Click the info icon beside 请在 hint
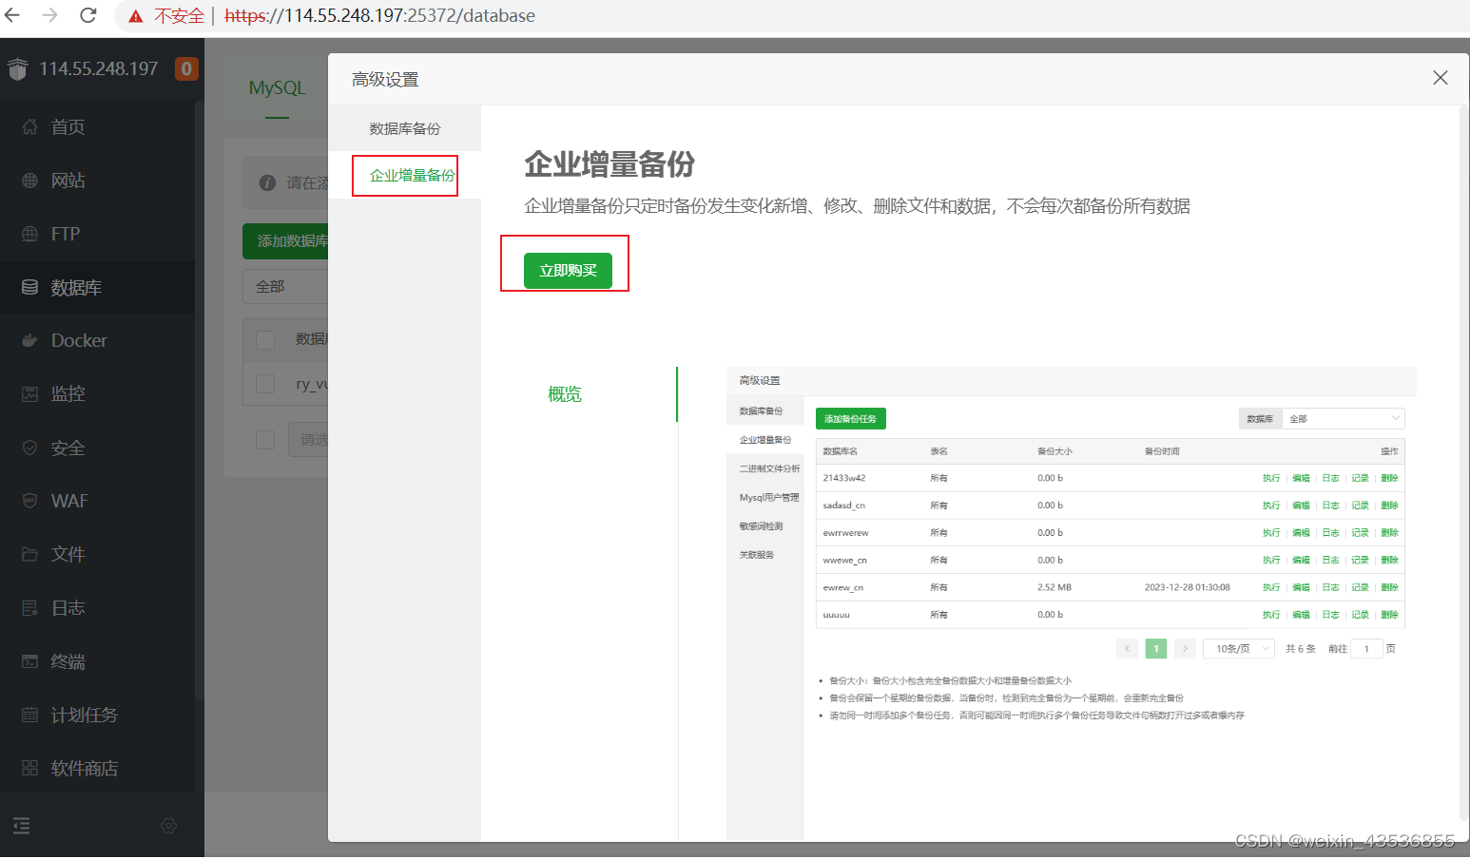This screenshot has height=859, width=1470. click(x=268, y=182)
